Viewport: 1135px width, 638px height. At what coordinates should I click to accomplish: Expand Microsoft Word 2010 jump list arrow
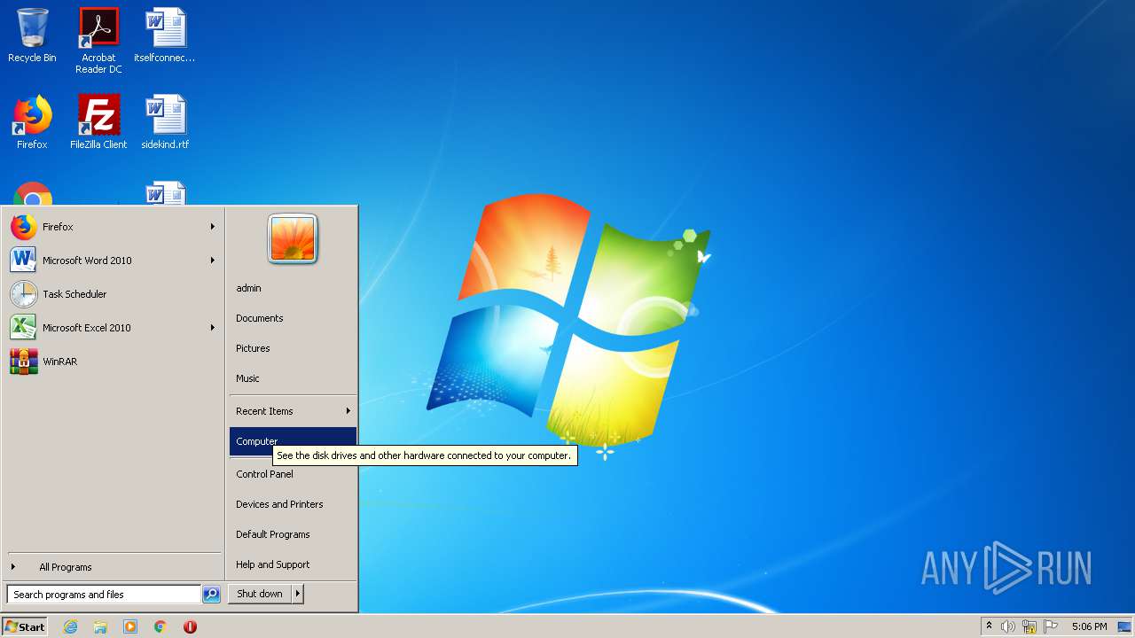coord(213,261)
